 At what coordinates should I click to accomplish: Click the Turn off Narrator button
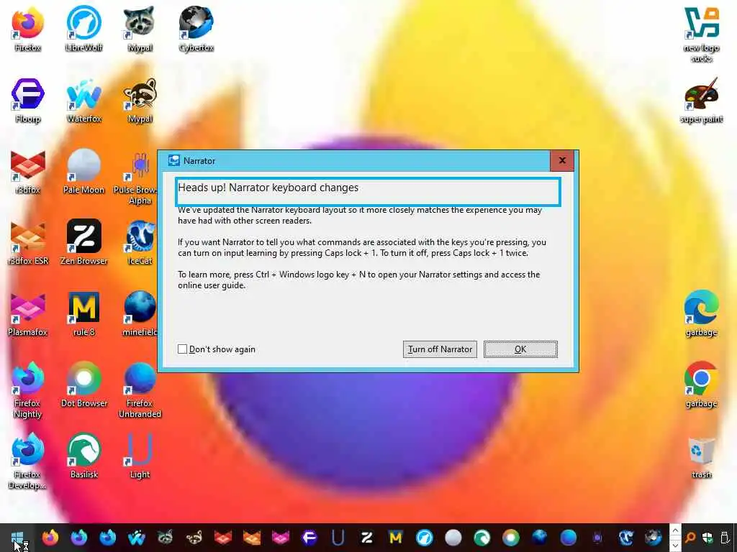click(440, 349)
